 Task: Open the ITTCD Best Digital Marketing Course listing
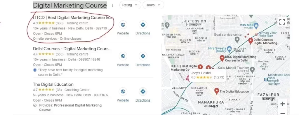72,18
